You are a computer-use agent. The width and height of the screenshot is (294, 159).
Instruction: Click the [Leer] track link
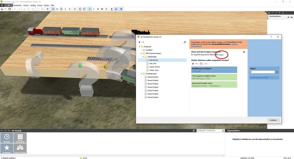coord(221,55)
